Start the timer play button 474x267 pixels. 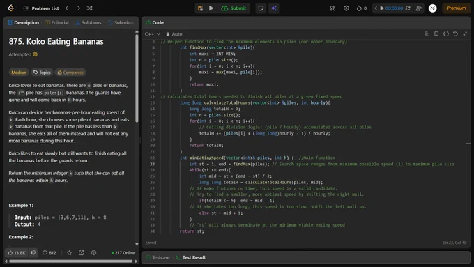(382, 8)
